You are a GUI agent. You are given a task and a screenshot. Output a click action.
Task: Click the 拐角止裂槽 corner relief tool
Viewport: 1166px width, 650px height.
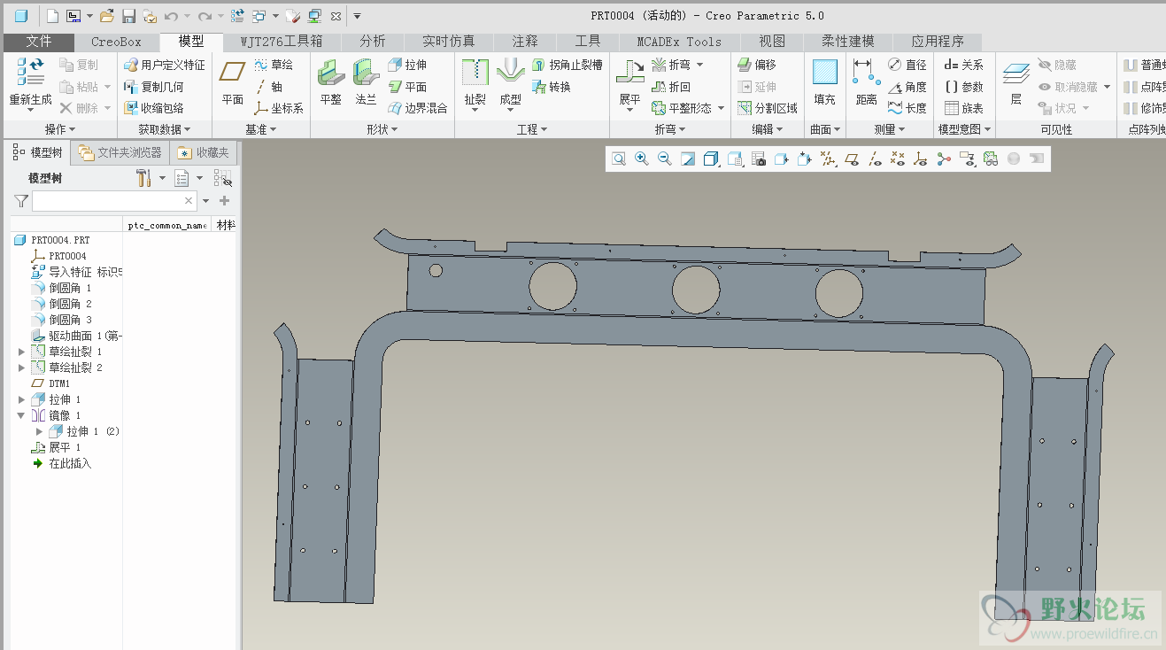tap(568, 65)
